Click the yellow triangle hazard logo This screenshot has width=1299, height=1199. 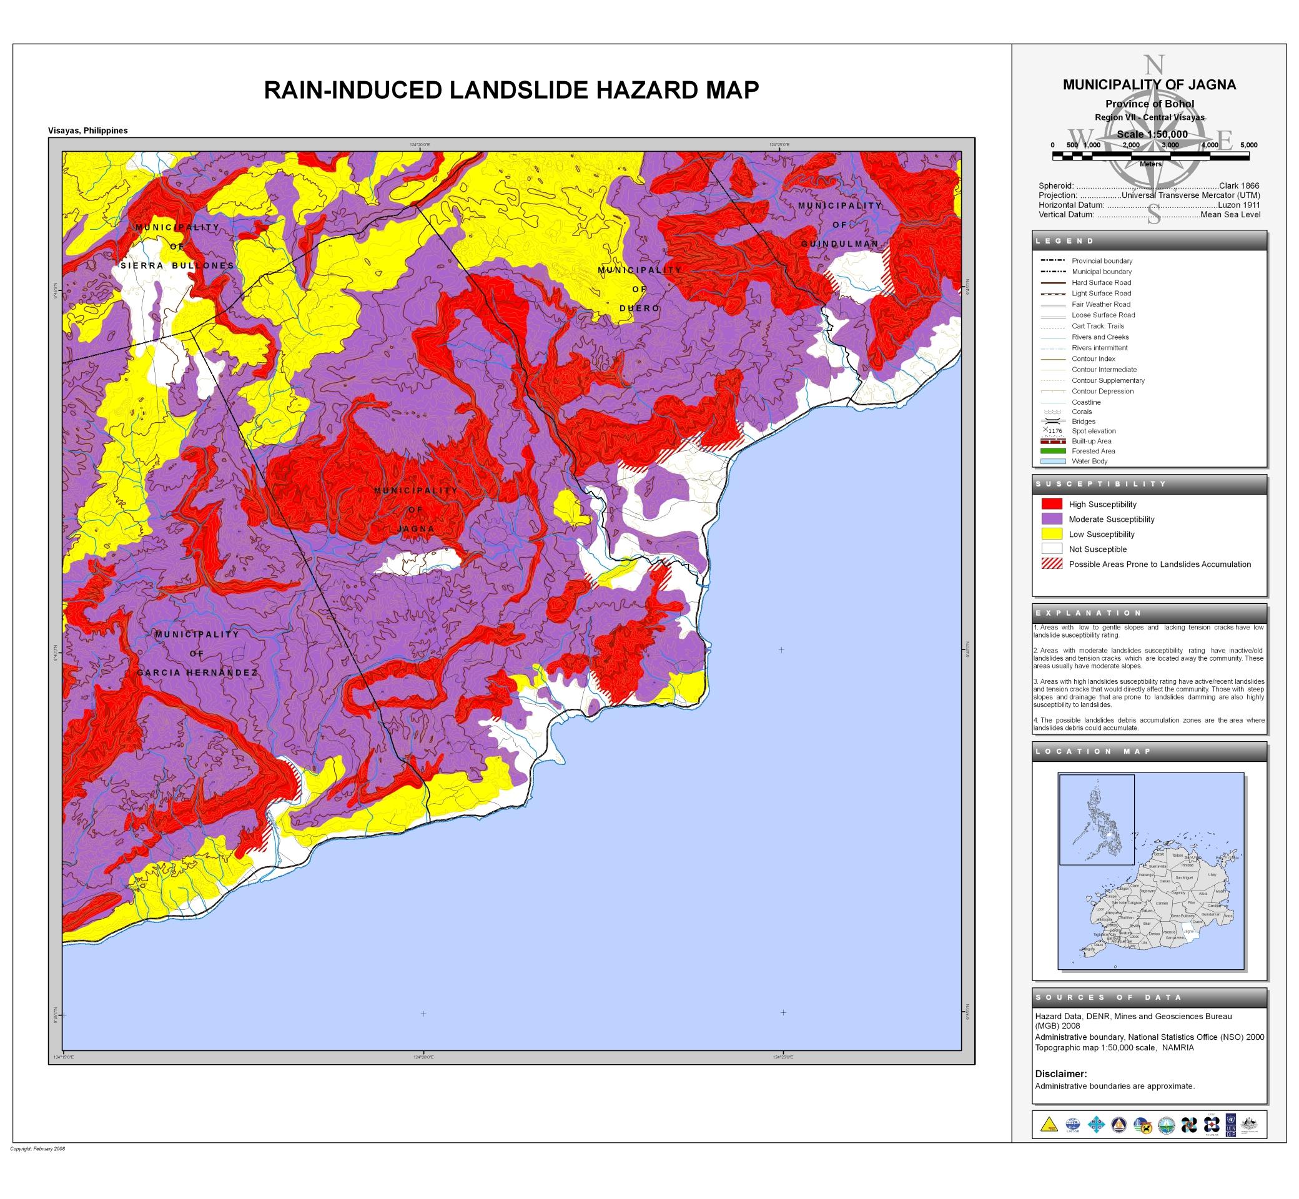[1050, 1125]
